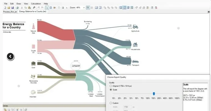Switch to Energy Balance for a Country tab

[x=33, y=12]
